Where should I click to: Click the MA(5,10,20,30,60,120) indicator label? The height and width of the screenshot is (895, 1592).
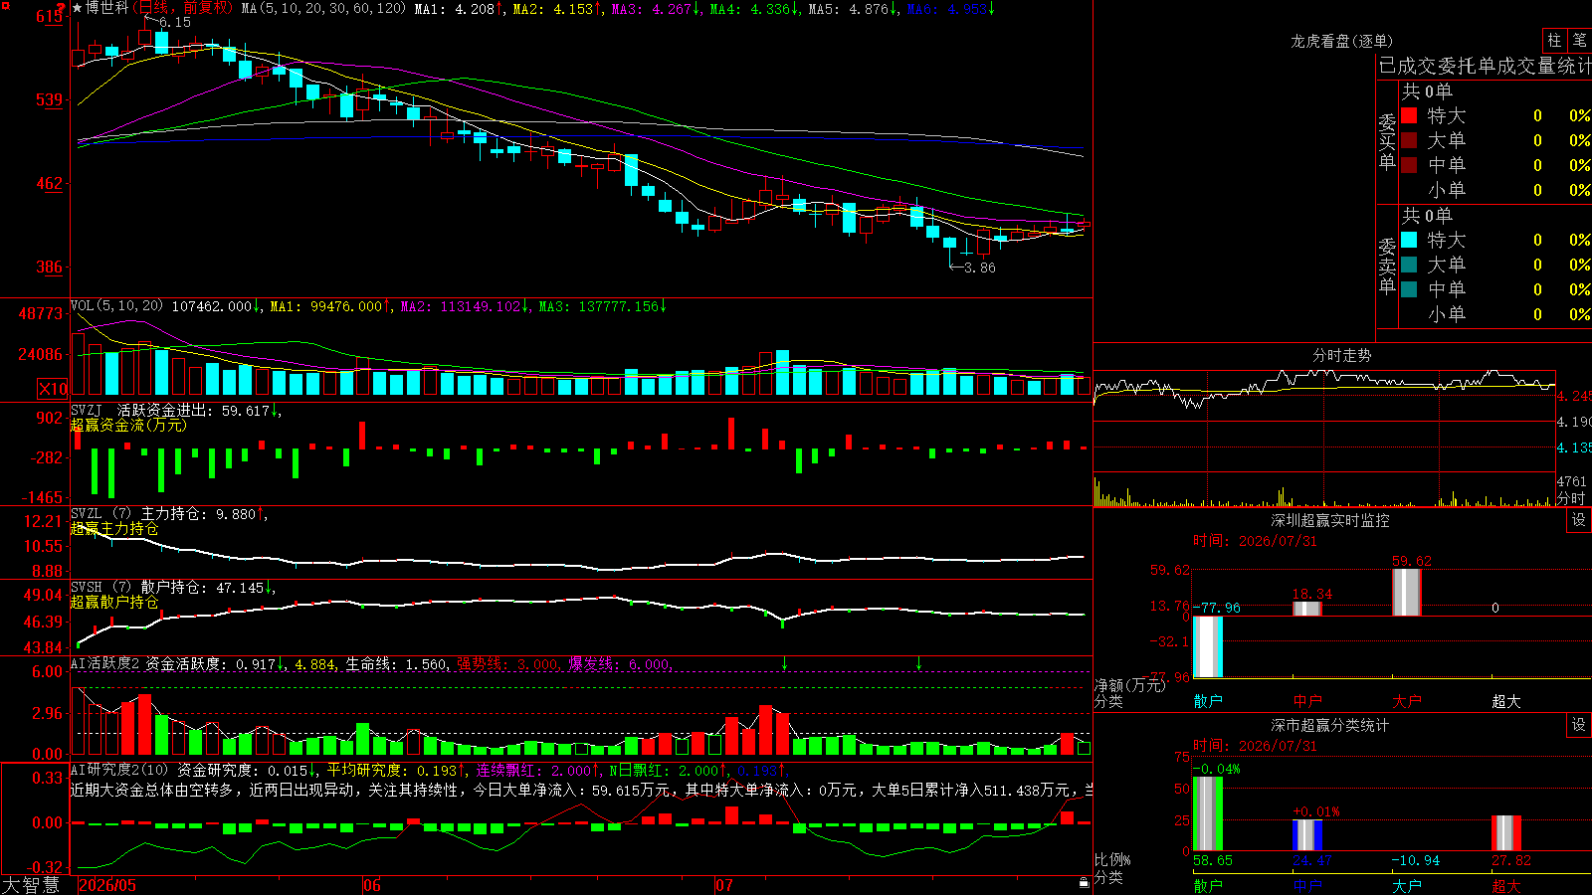pyautogui.click(x=323, y=9)
